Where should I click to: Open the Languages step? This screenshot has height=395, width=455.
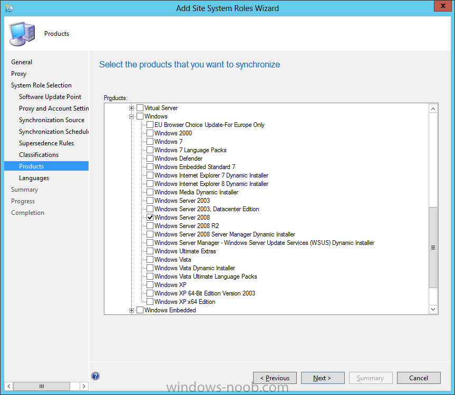(x=34, y=178)
